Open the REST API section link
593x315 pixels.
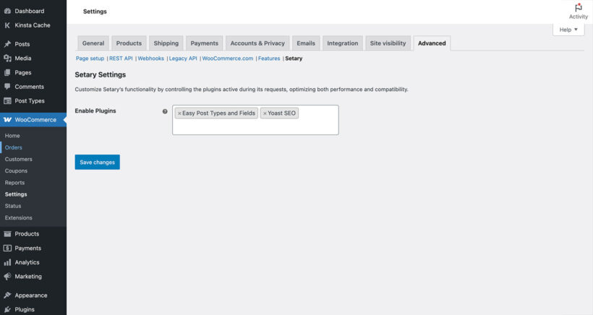pyautogui.click(x=121, y=59)
